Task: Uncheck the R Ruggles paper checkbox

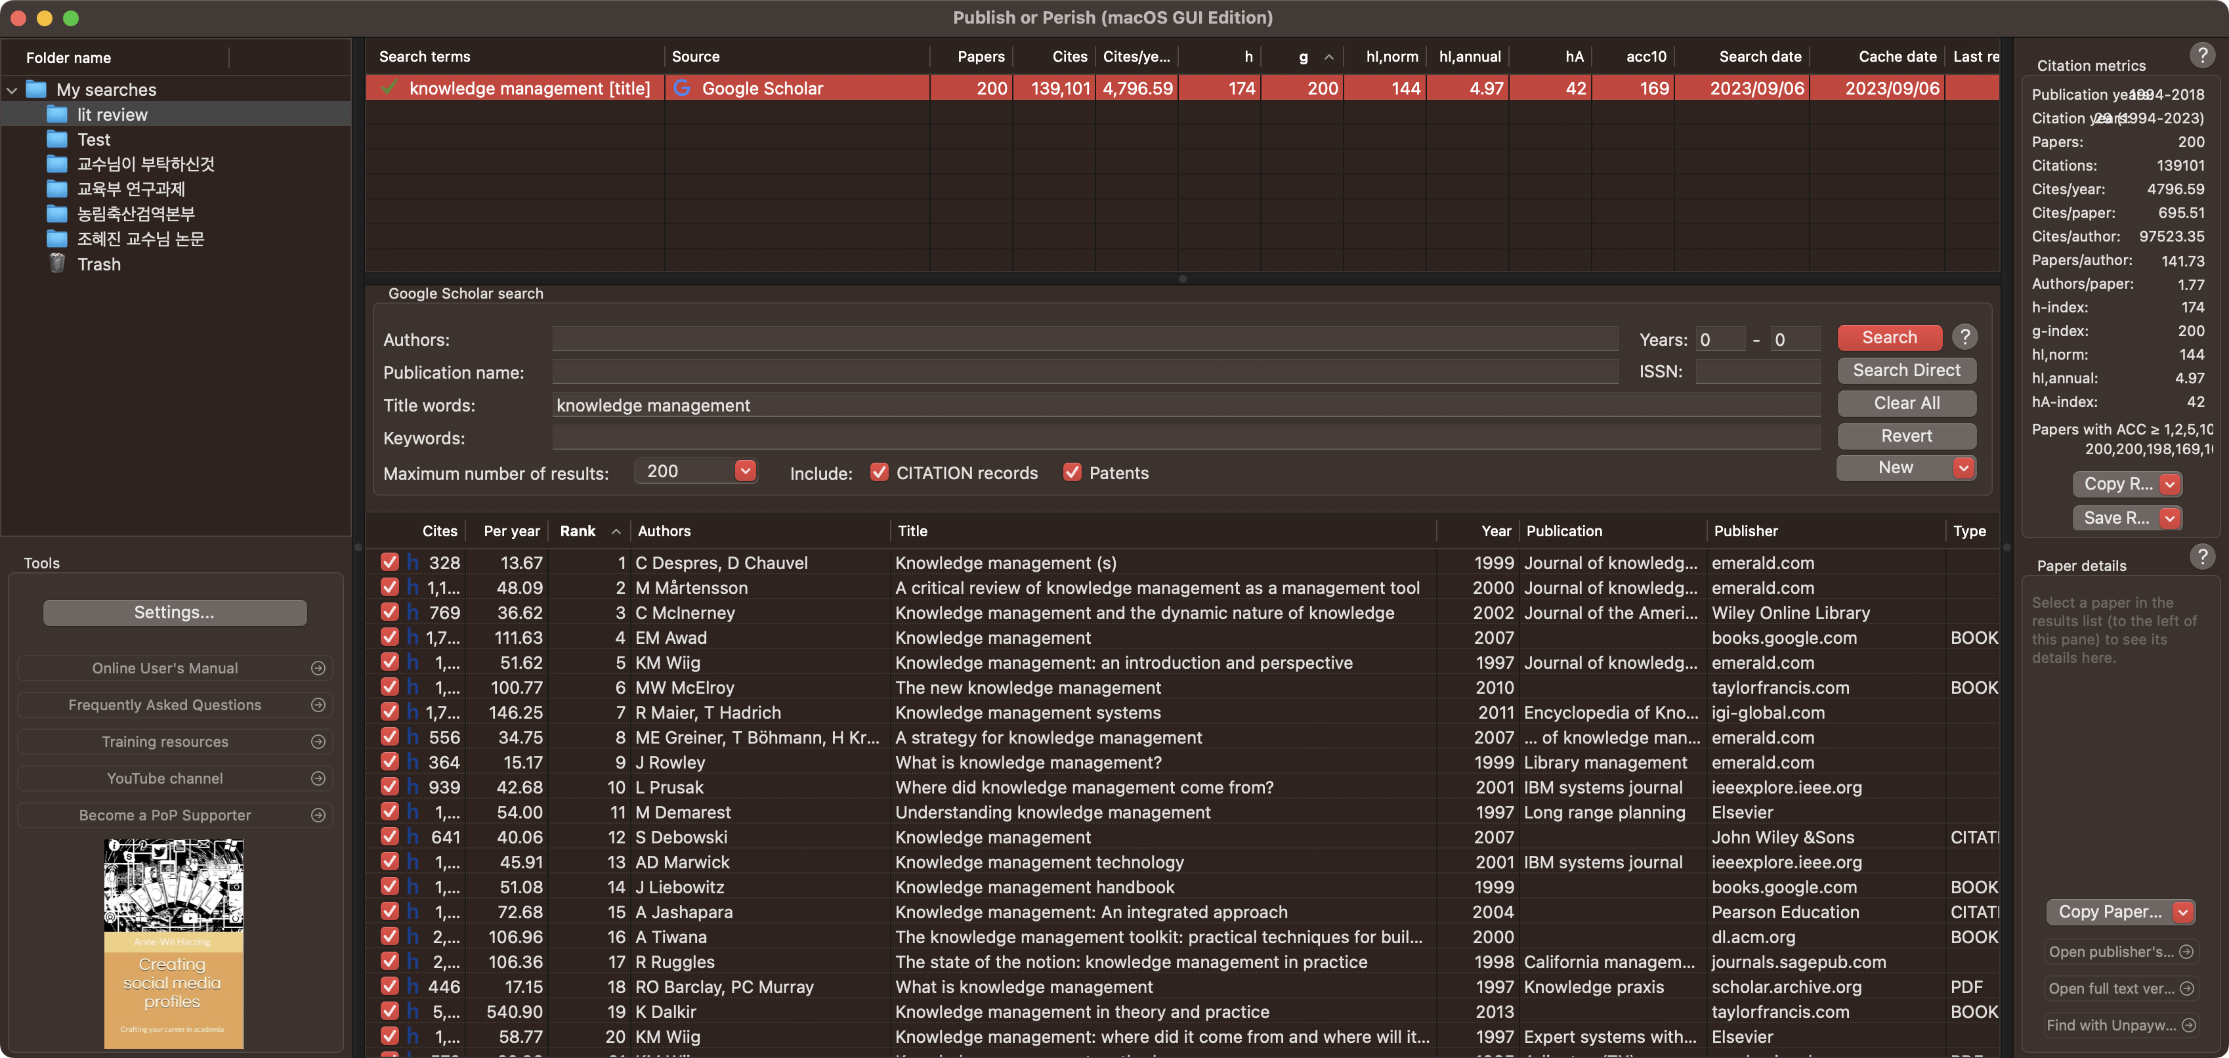Action: coord(391,961)
